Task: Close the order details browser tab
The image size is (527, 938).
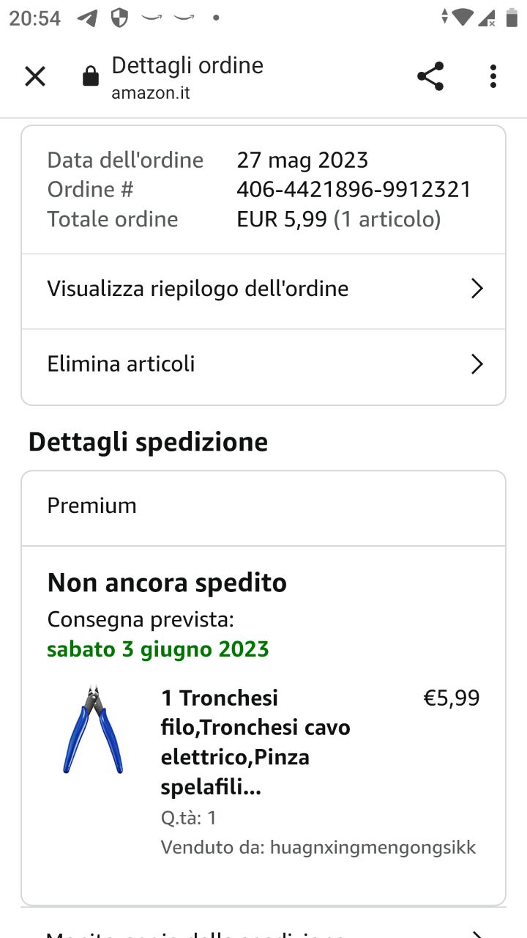Action: [35, 76]
